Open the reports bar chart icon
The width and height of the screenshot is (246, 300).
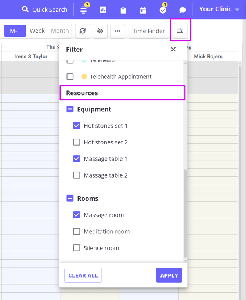coord(103,10)
